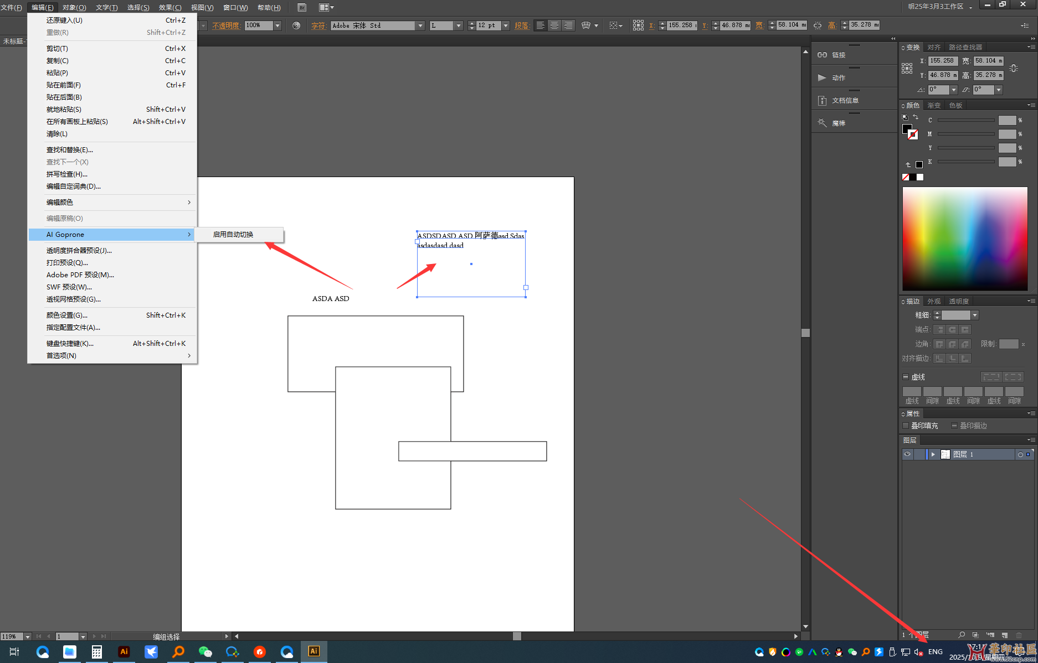The image size is (1038, 663).
Task: Select 启用自动切换 submenu item
Action: click(233, 235)
